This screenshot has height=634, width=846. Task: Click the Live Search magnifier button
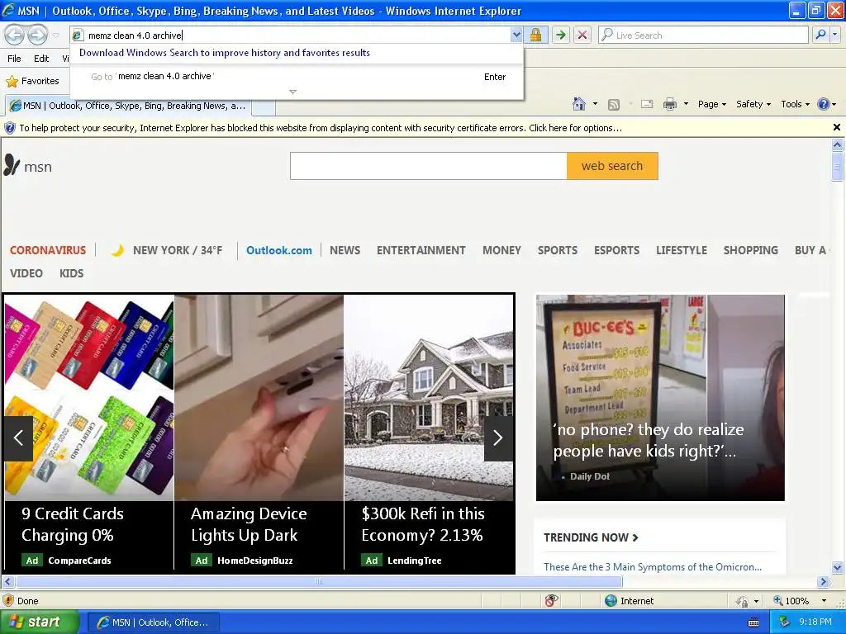click(820, 35)
